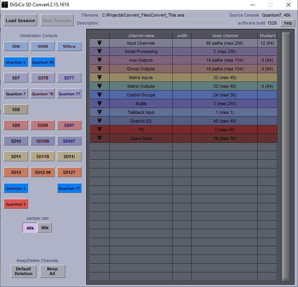Pick the red Quantum 2 console
This screenshot has height=287, width=298.
[x=16, y=204]
